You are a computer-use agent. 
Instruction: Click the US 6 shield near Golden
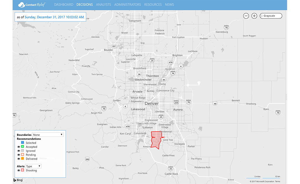click(125, 106)
